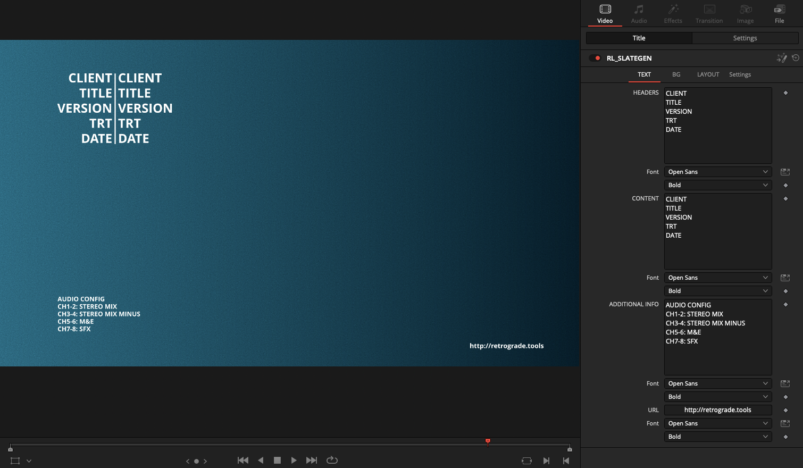Add keyframe for the URL field
The width and height of the screenshot is (803, 468).
tap(785, 411)
